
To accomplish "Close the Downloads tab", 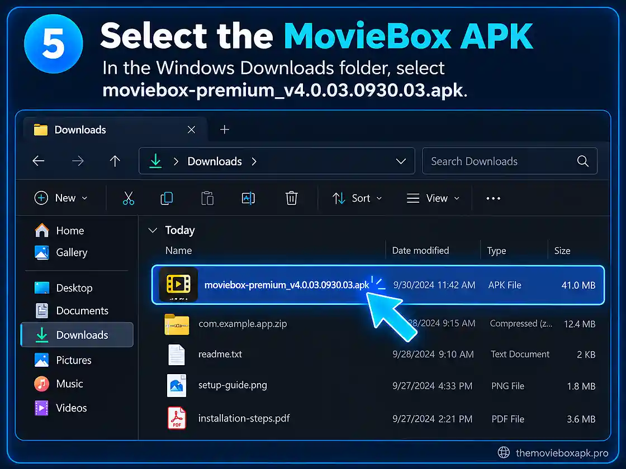I will click(x=192, y=130).
